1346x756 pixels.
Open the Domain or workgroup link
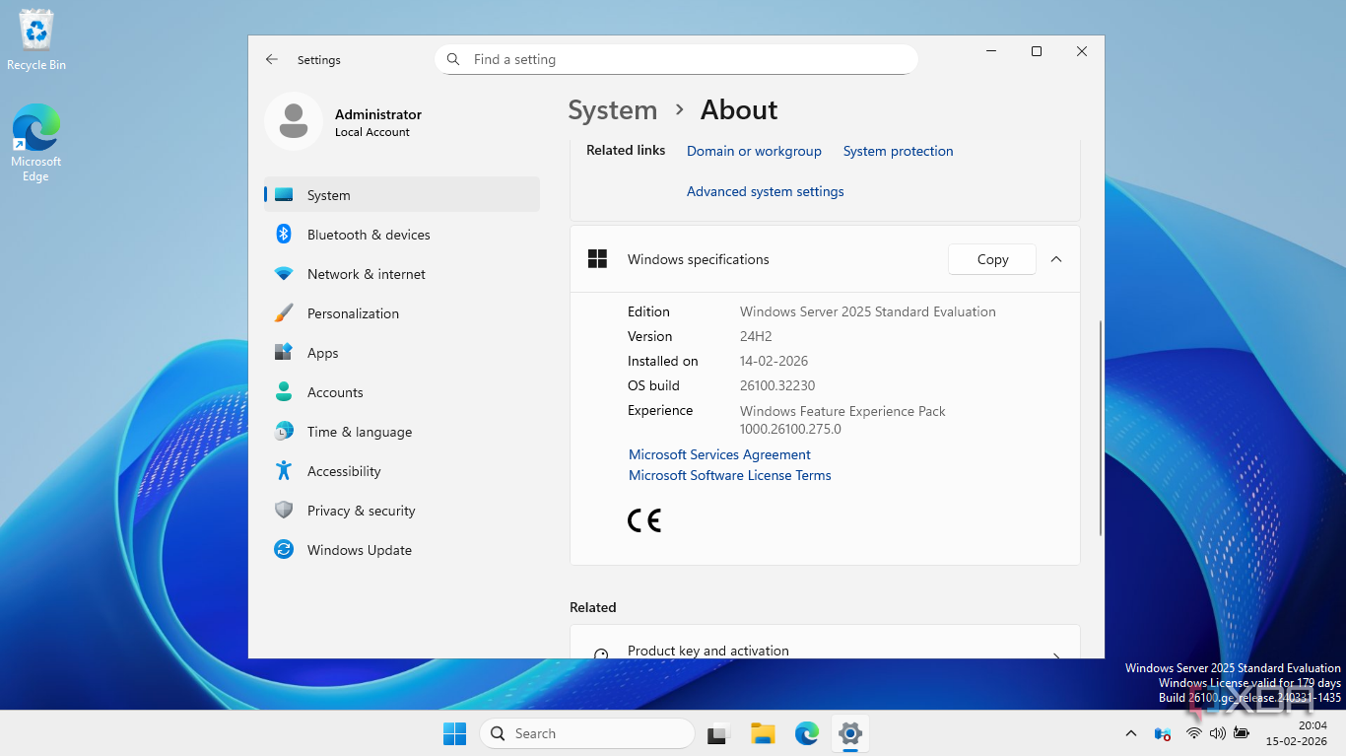tap(754, 151)
